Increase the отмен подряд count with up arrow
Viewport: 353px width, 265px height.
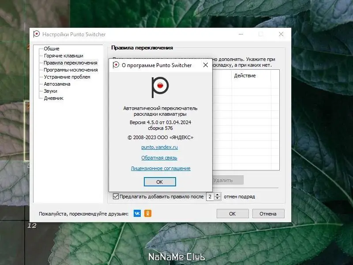pyautogui.click(x=217, y=195)
